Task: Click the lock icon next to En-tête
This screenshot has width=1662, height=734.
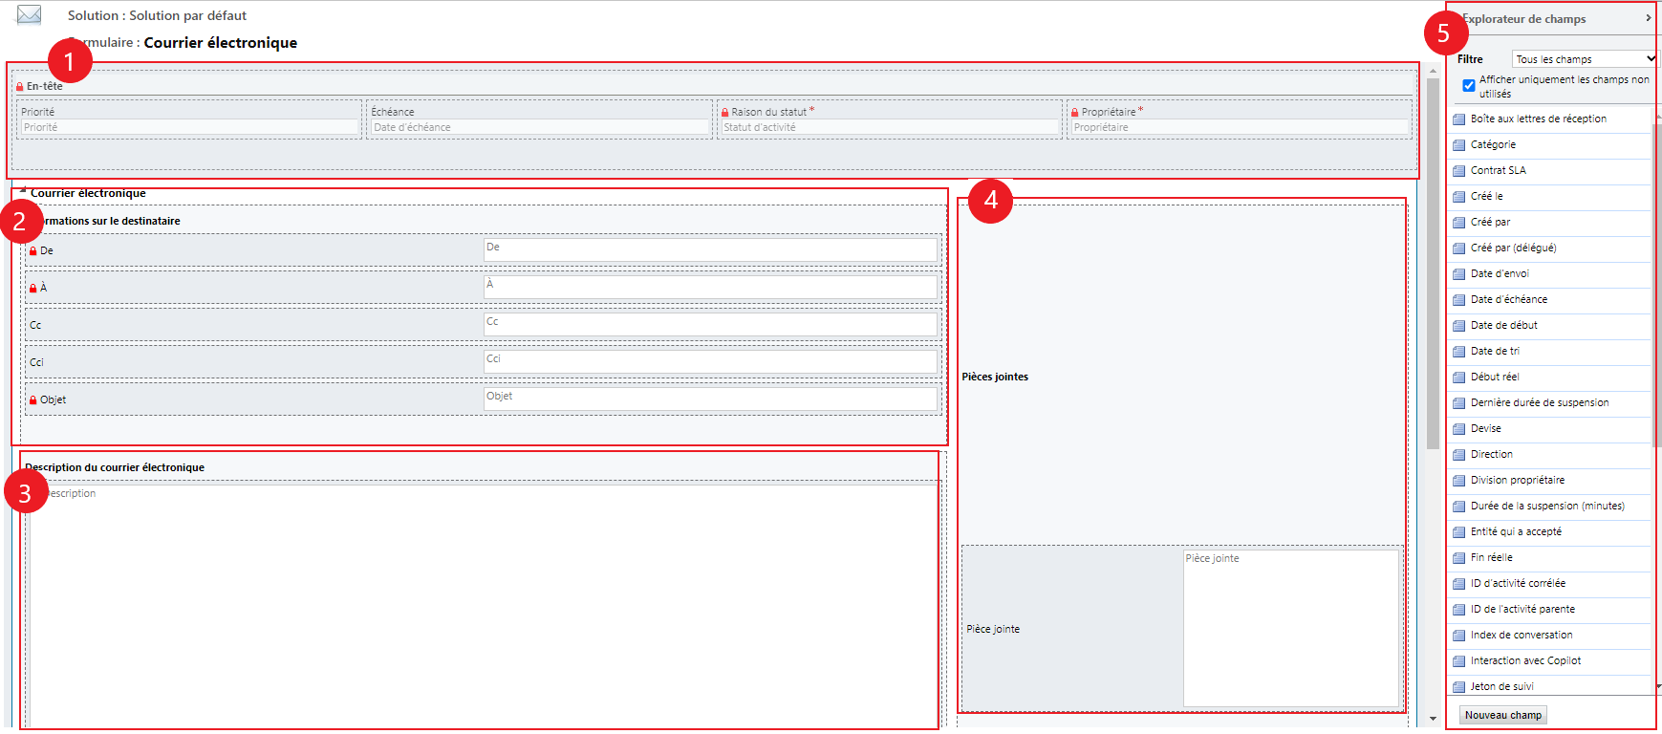Action: (19, 87)
